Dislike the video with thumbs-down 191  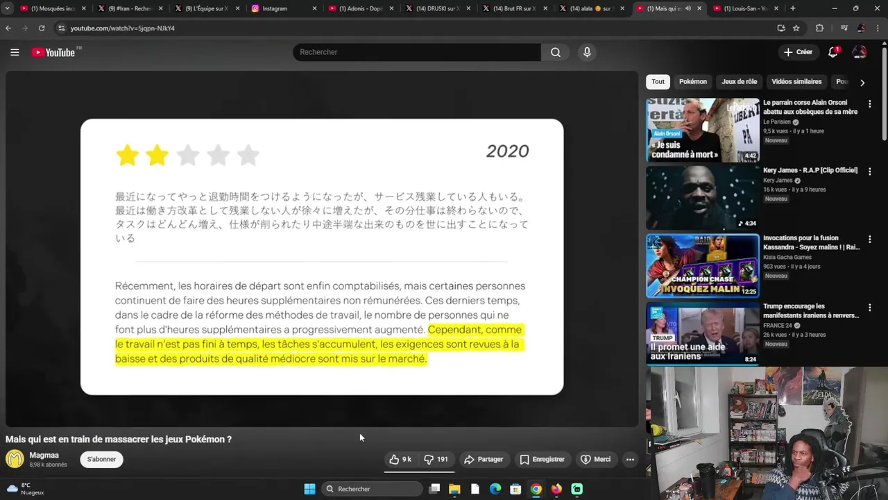436,459
